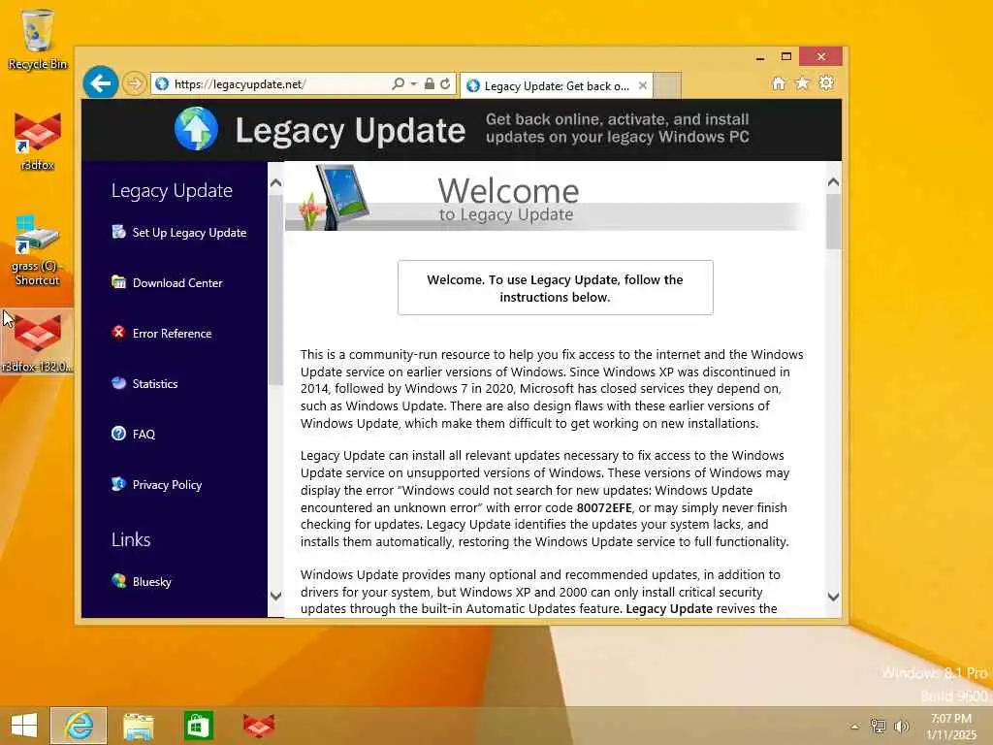This screenshot has height=745, width=993.
Task: Click the Privacy Policy icon
Action: coord(118,484)
